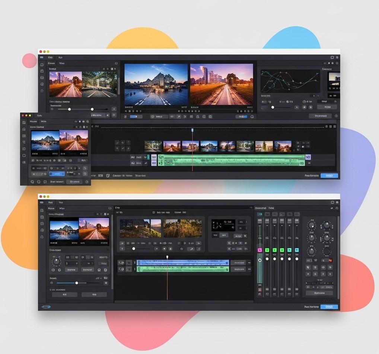
Task: Click the blue button at the top editor's bottom right
Action: 329,176
